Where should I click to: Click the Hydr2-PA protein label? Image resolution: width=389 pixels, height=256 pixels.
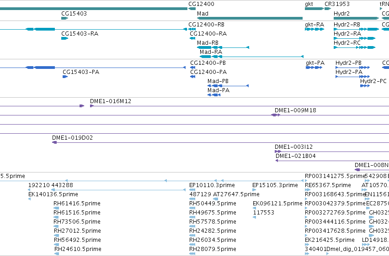pos(349,72)
